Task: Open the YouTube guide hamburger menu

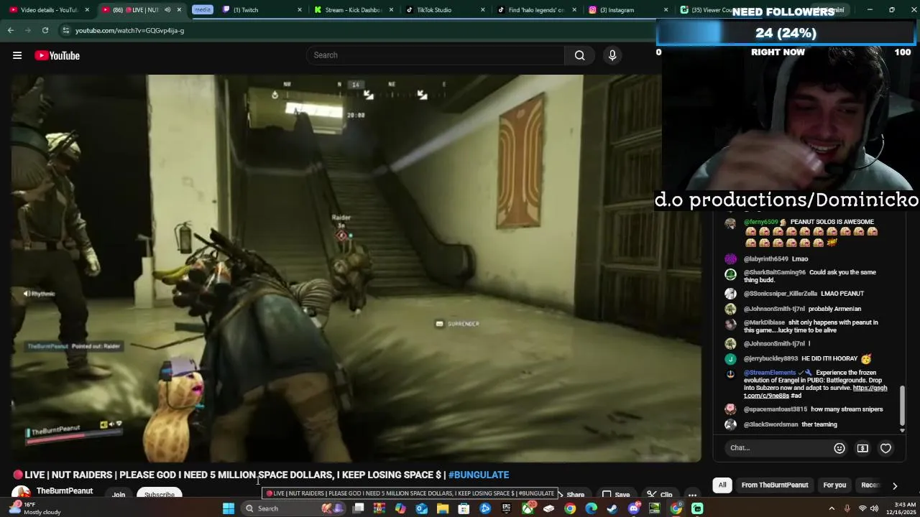Action: (17, 55)
